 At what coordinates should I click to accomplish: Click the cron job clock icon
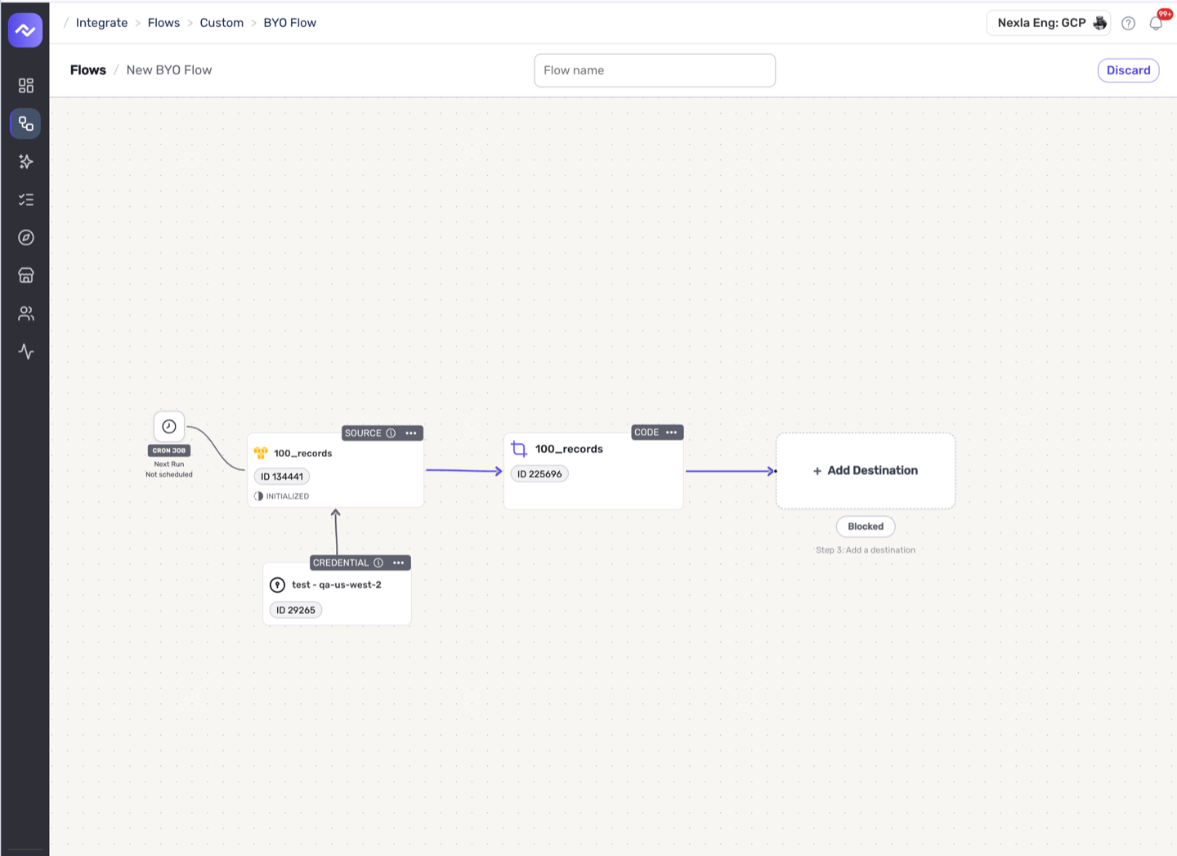(169, 426)
